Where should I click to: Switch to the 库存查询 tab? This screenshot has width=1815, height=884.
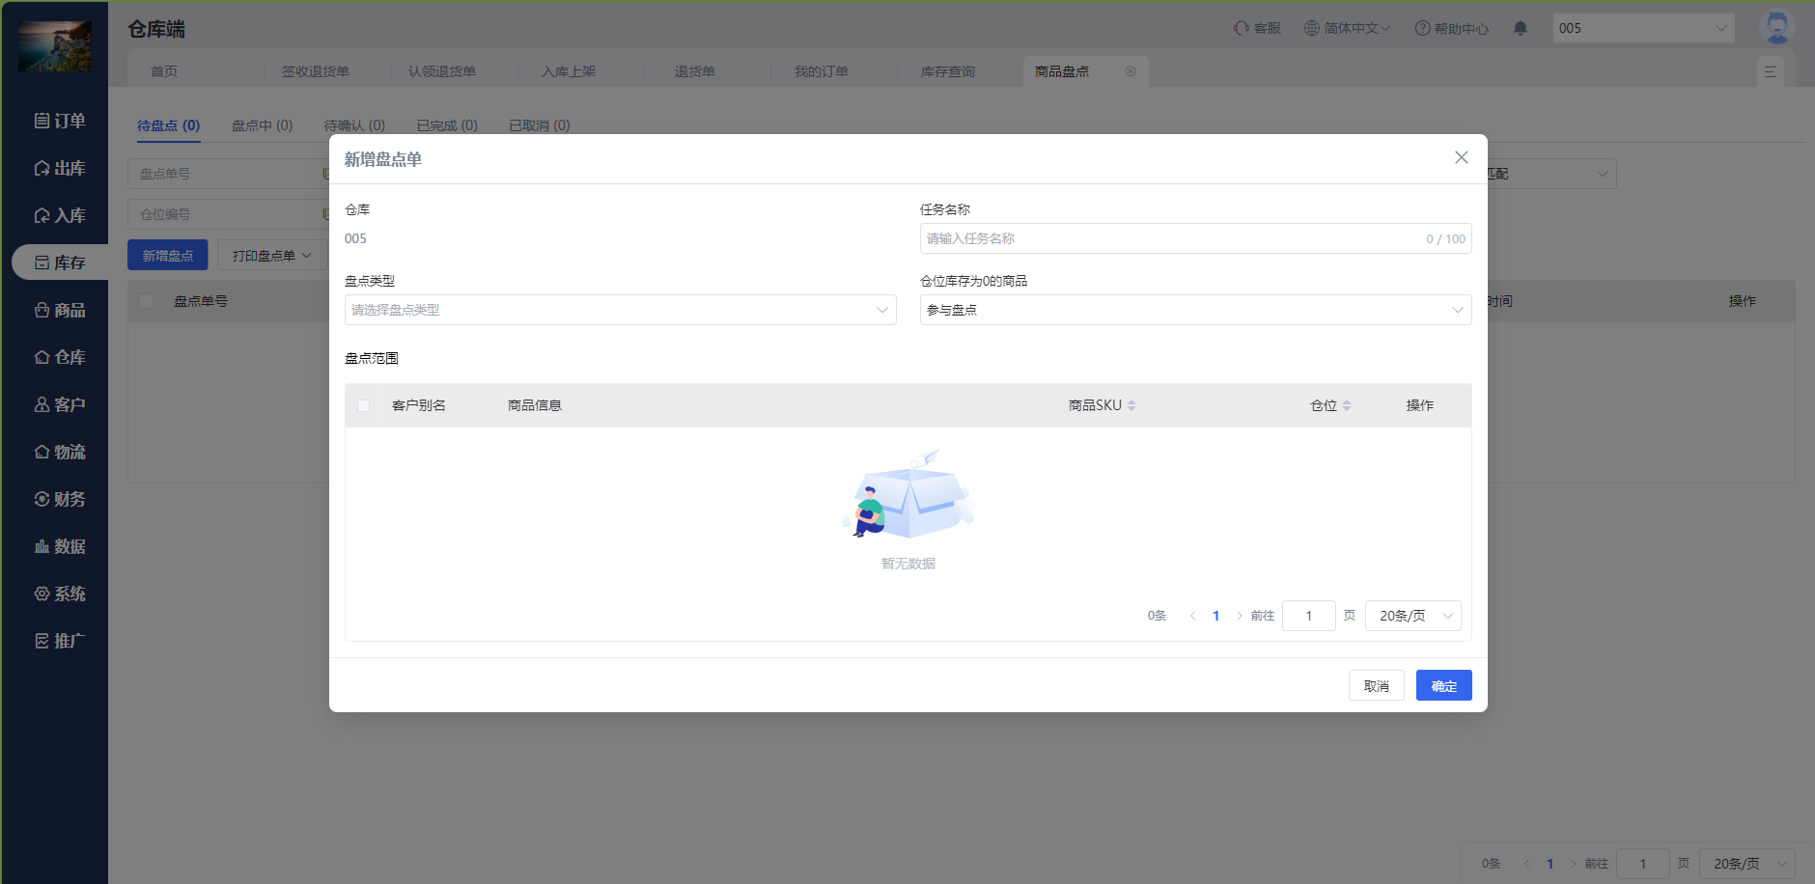click(947, 71)
